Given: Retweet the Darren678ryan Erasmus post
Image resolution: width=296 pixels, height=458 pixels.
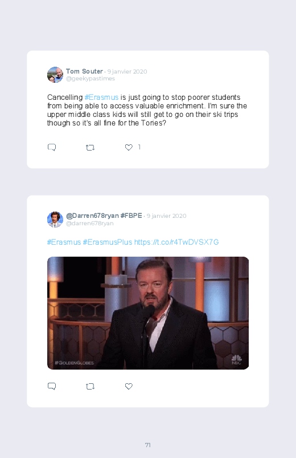Looking at the screenshot, I should [x=90, y=387].
